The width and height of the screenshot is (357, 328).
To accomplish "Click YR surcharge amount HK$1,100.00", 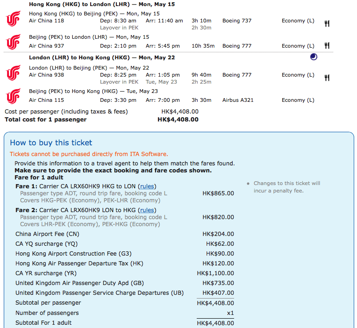I will coord(215,273).
